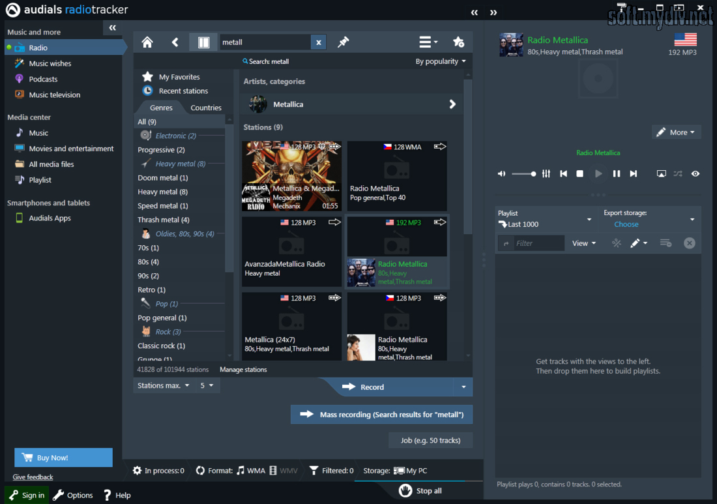717x504 pixels.
Task: Open the Give feedback link
Action: (33, 477)
